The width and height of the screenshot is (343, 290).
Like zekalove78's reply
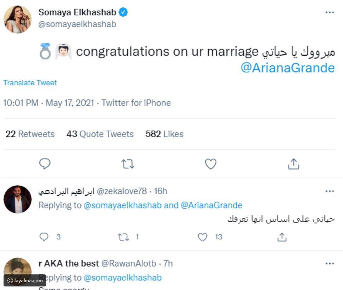[x=203, y=237]
